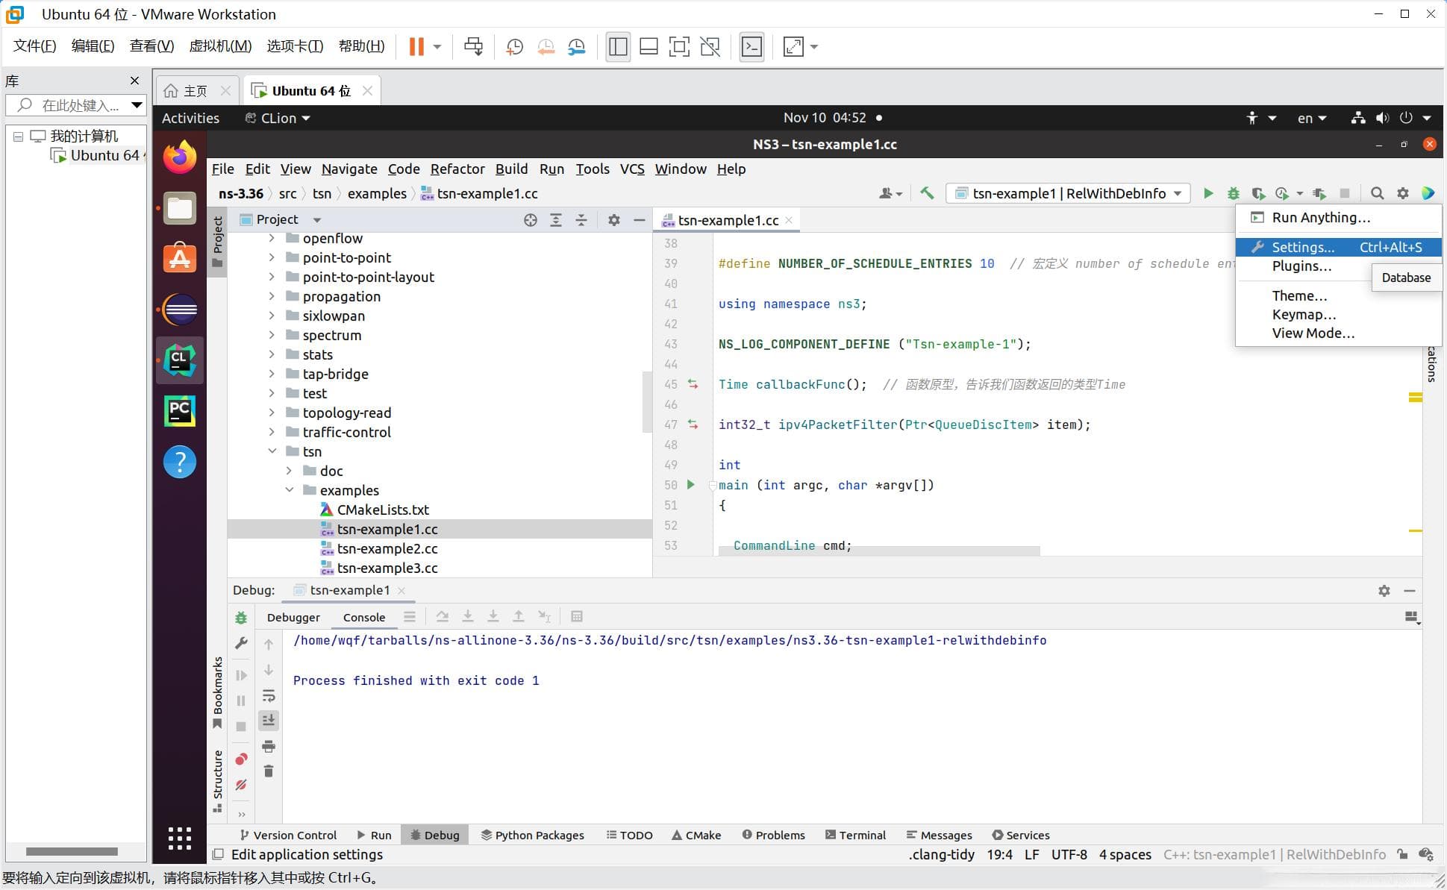Open Search Everywhere magnifier icon
The width and height of the screenshot is (1447, 890).
click(x=1378, y=193)
